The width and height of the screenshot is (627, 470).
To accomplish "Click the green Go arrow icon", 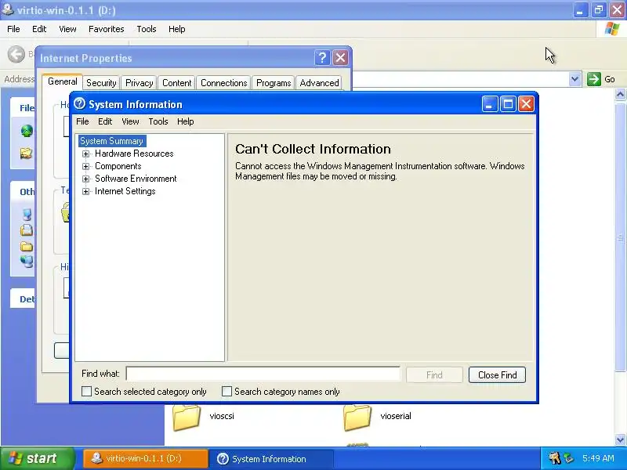I will coord(594,79).
